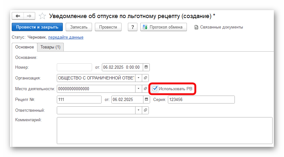284x157 pixels.
Task: Click the 'Место деятельности' field
Action: click(96, 89)
